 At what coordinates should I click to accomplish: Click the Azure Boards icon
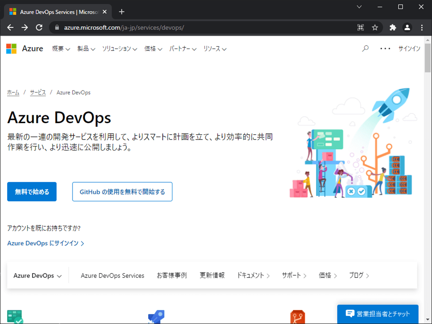point(15,317)
